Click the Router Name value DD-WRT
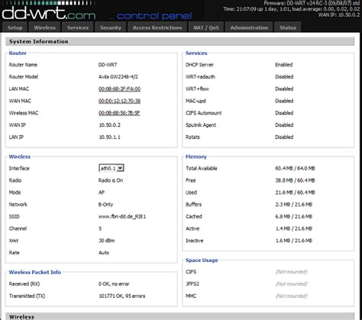Viewport: 362px width, 320px height. [x=108, y=65]
